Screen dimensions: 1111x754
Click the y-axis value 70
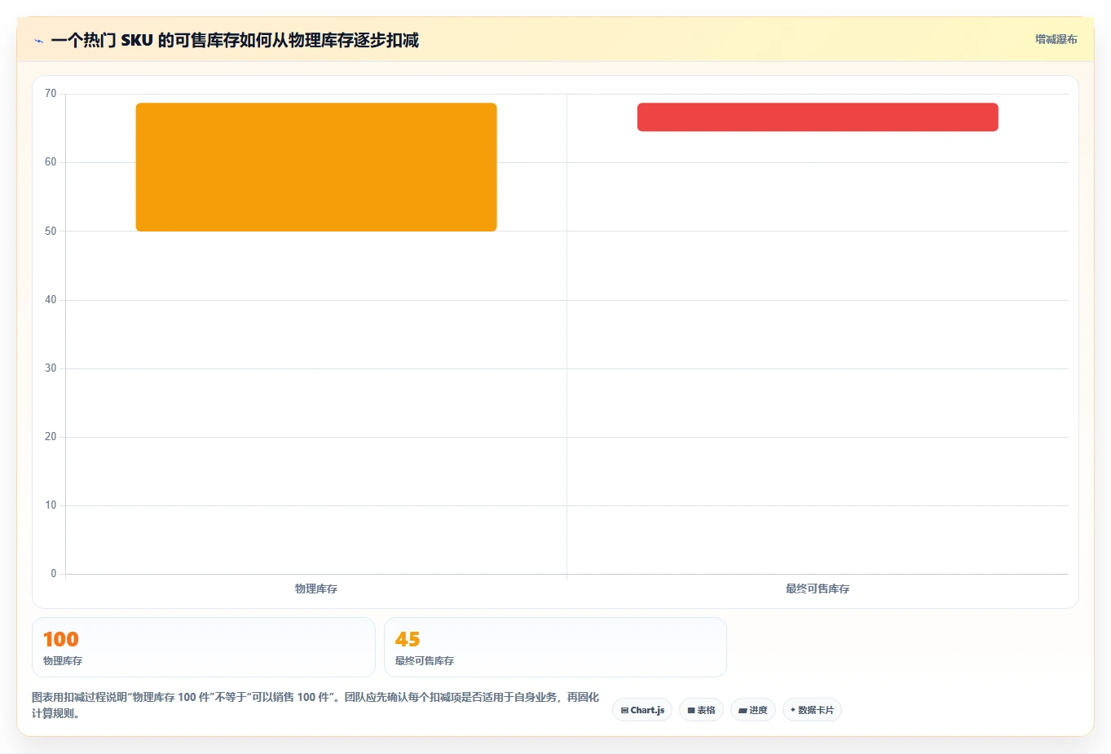tap(51, 94)
